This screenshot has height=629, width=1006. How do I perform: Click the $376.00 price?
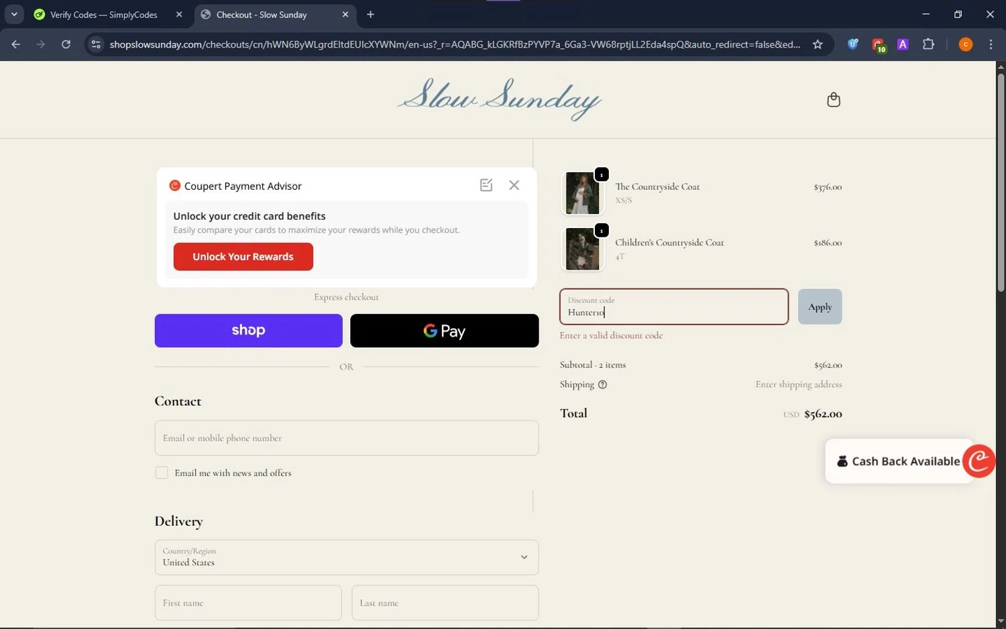click(828, 187)
